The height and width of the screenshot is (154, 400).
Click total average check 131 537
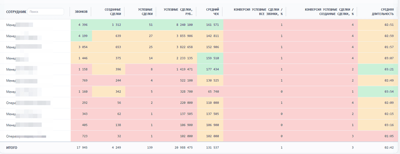(x=212, y=148)
